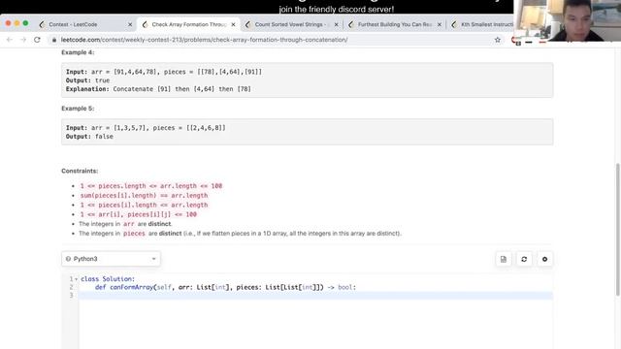Click the green macOS fullscreen button
The width and height of the screenshot is (621, 349).
[25, 23]
